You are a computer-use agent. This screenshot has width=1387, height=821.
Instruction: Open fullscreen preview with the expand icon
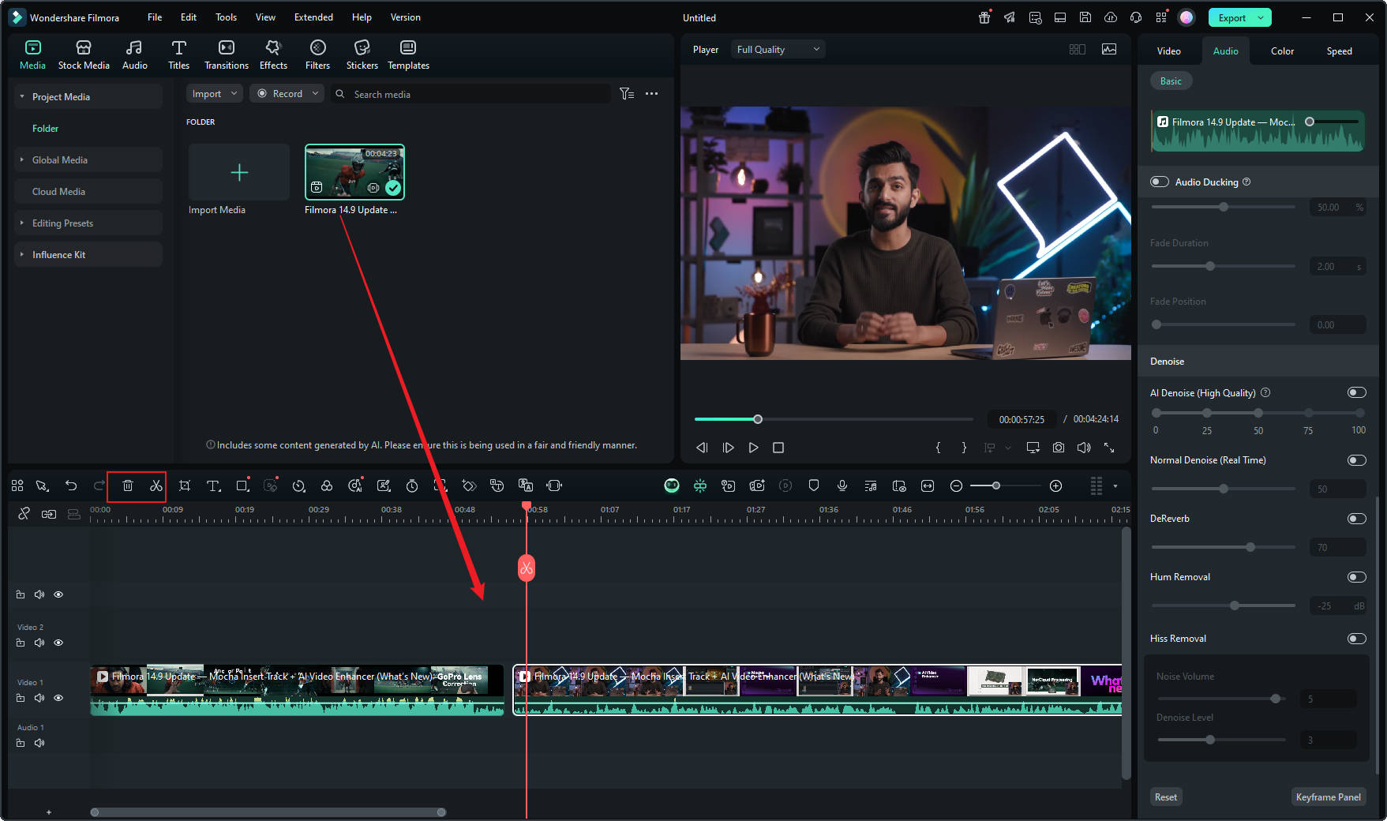(x=1109, y=448)
